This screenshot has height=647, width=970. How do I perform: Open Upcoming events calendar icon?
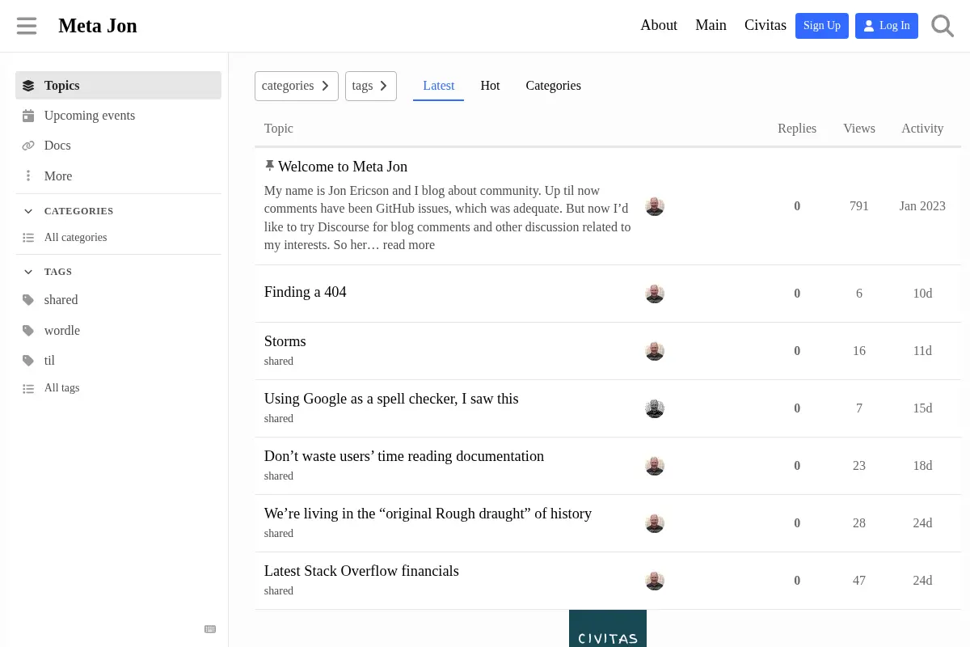(x=28, y=116)
